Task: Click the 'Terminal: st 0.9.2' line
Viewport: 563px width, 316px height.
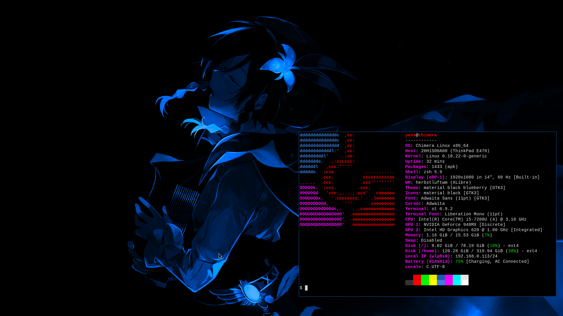Action: coord(429,209)
